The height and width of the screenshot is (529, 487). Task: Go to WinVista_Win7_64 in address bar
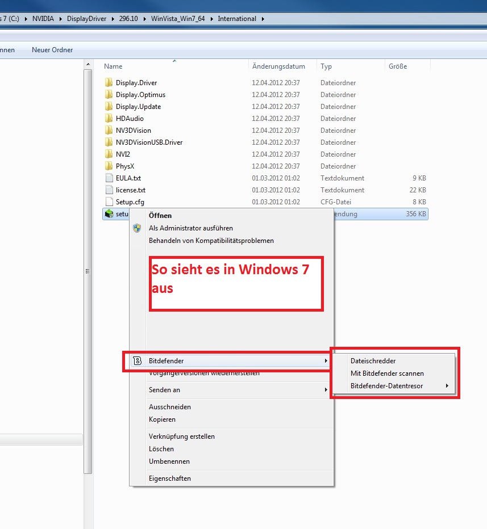(x=178, y=19)
